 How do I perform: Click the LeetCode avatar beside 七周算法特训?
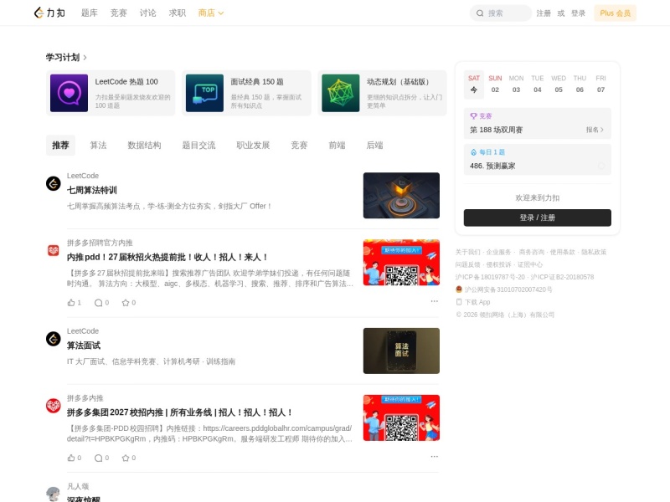54,183
